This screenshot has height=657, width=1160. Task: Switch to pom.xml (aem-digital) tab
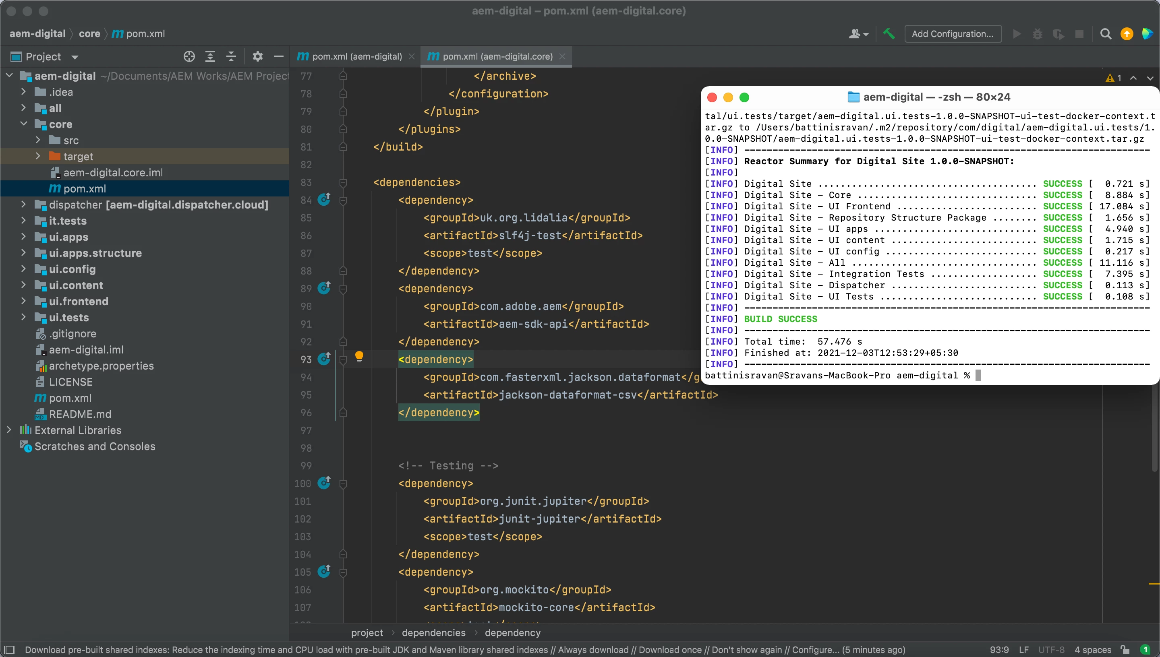[x=356, y=56]
